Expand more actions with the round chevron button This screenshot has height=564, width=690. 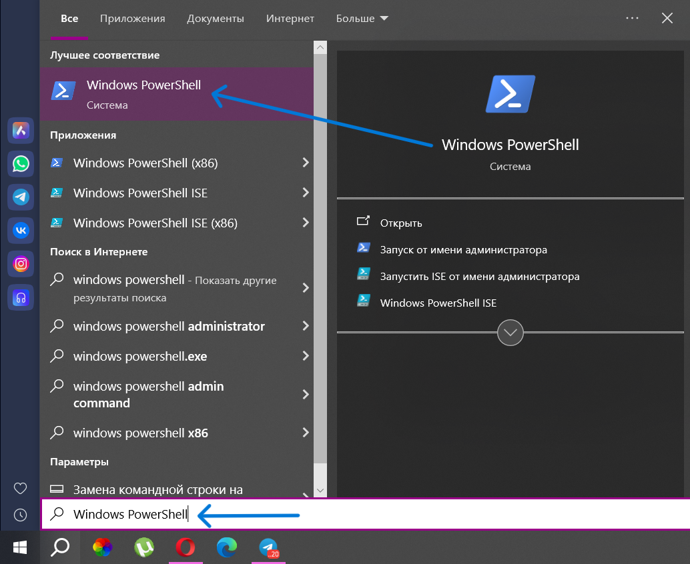click(510, 333)
